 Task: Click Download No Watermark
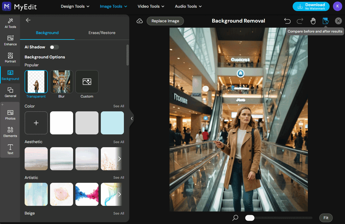click(311, 6)
